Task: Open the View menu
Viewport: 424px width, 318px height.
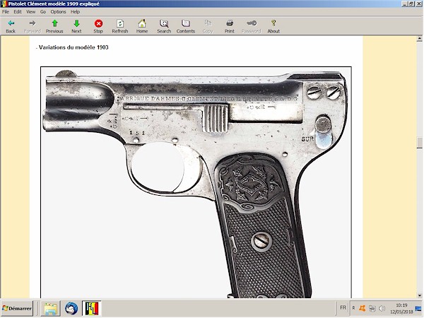Action: 30,11
